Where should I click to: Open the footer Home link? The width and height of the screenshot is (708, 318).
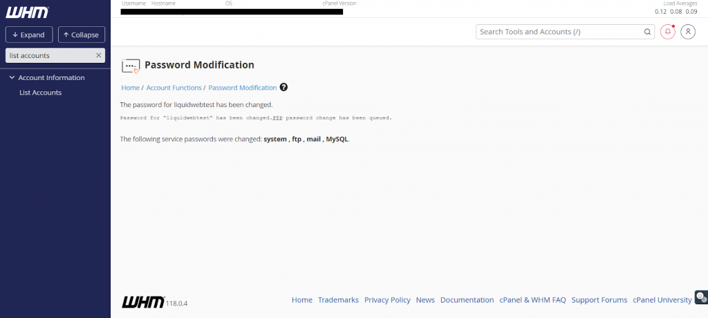pos(302,300)
